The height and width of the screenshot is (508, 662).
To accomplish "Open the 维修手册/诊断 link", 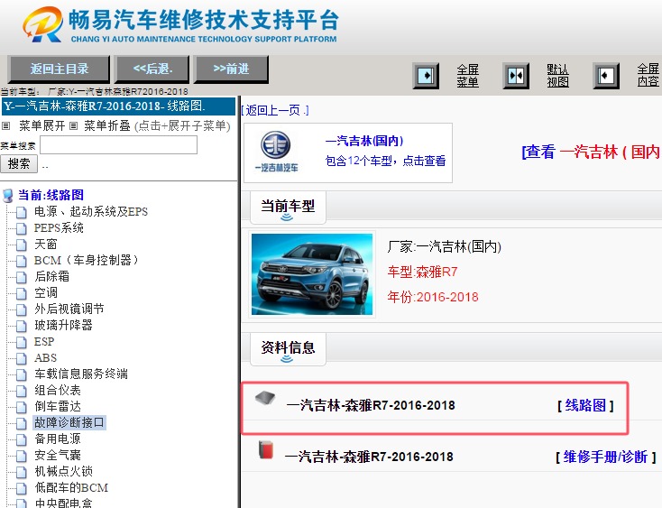I will point(605,457).
